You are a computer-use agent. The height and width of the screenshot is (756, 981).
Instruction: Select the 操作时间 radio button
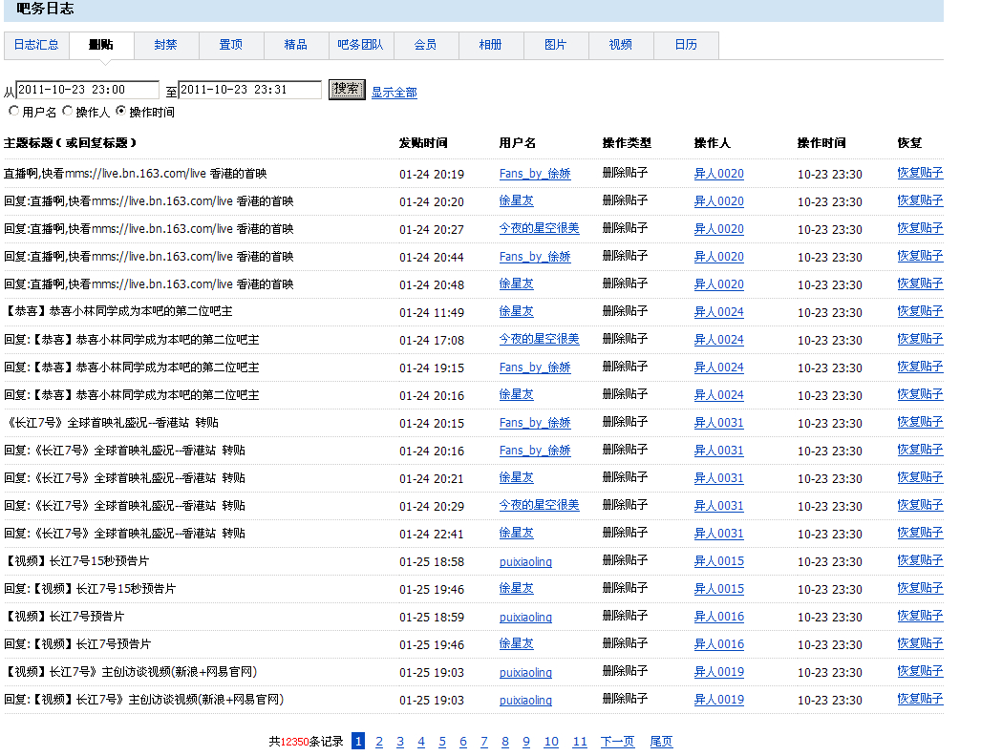[120, 112]
